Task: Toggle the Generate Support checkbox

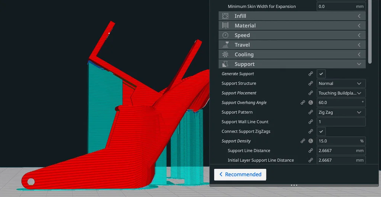Action: [x=321, y=74]
